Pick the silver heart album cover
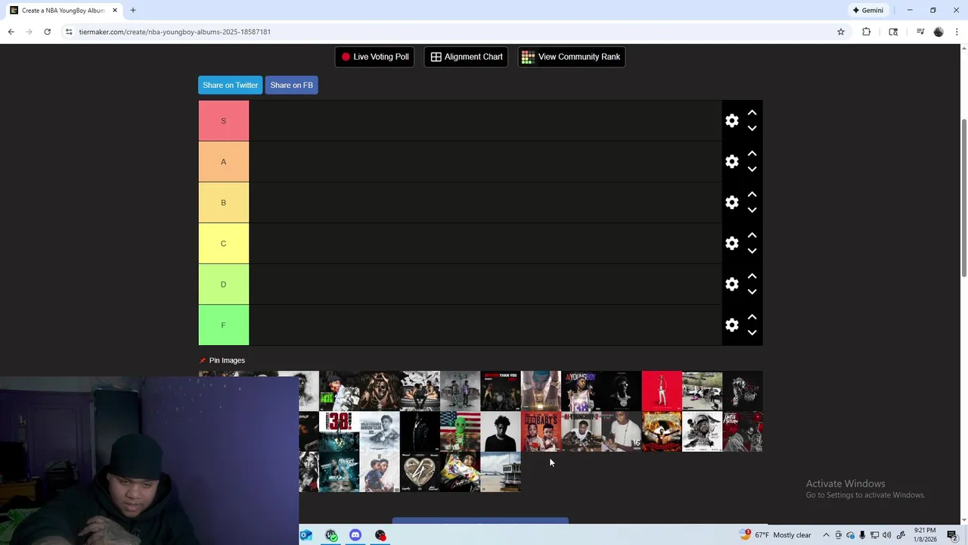The width and height of the screenshot is (968, 545). click(x=420, y=472)
